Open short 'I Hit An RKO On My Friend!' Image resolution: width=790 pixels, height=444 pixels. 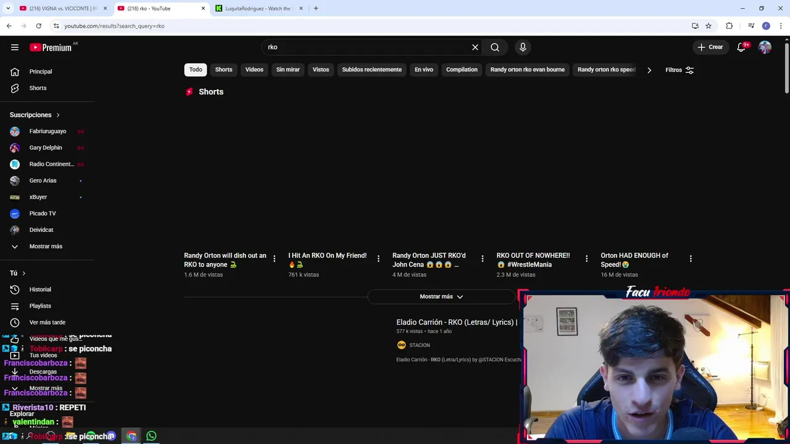(x=327, y=260)
